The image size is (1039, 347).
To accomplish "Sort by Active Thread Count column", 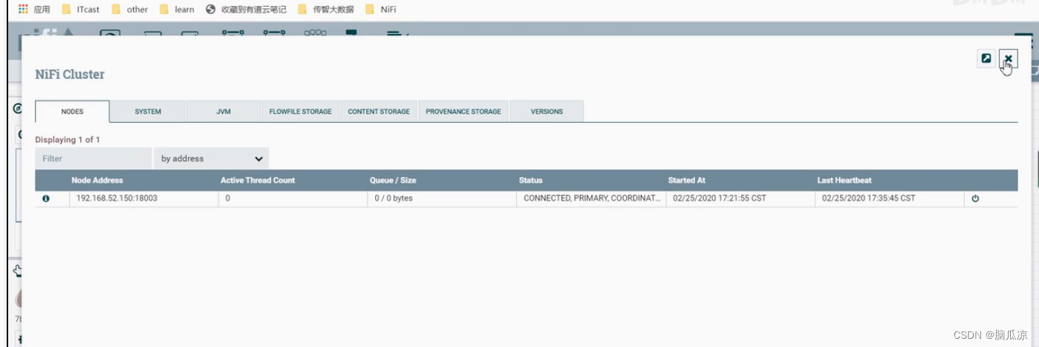I will (x=258, y=180).
